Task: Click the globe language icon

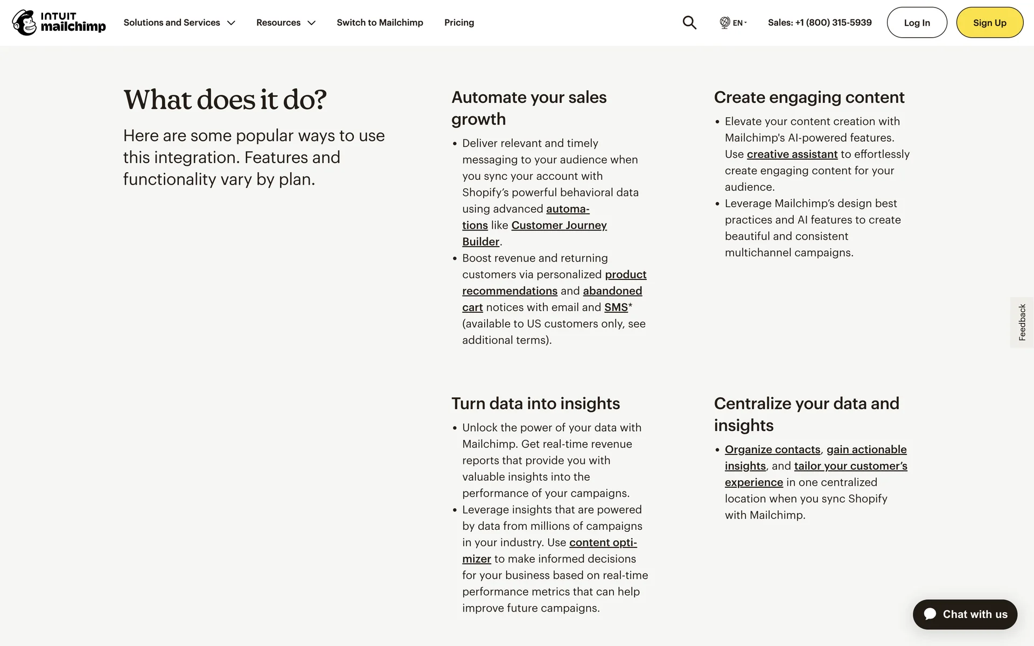Action: tap(725, 23)
